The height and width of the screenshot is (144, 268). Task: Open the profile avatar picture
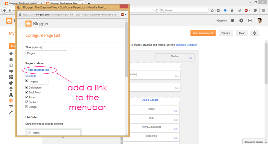click(259, 21)
